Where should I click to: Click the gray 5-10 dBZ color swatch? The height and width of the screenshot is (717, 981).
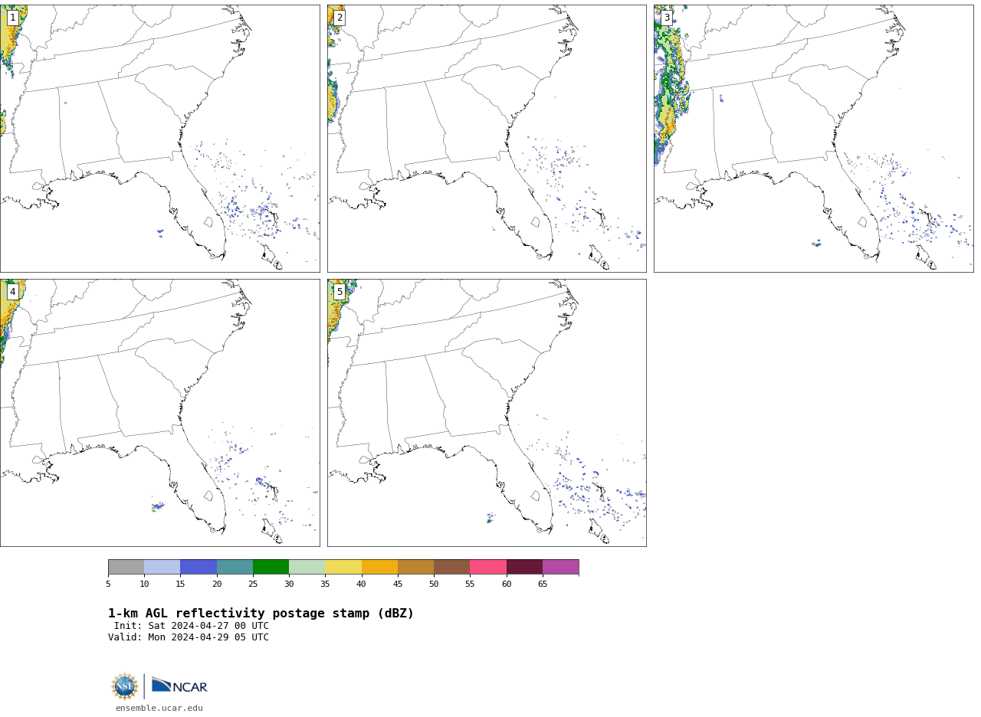tap(126, 567)
